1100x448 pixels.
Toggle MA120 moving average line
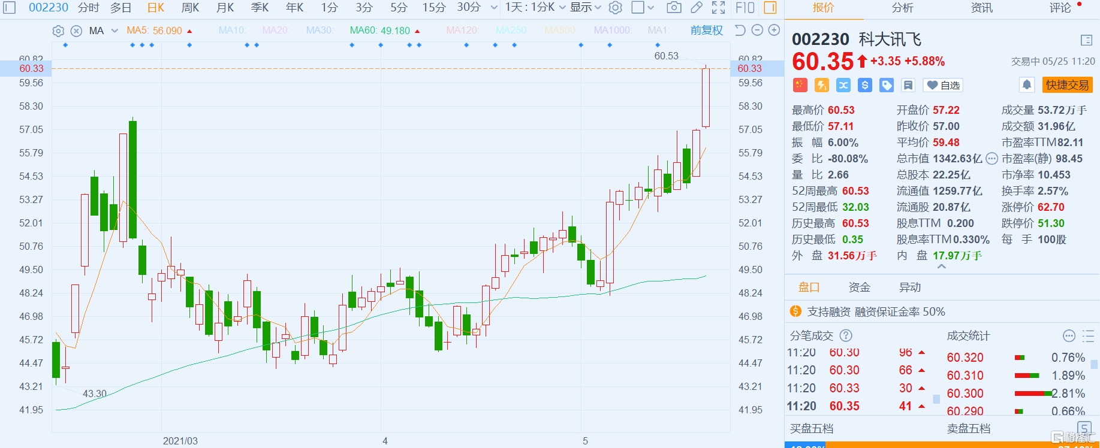(x=463, y=31)
